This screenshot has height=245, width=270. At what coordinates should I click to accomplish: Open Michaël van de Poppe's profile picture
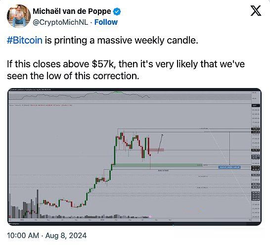(x=19, y=16)
